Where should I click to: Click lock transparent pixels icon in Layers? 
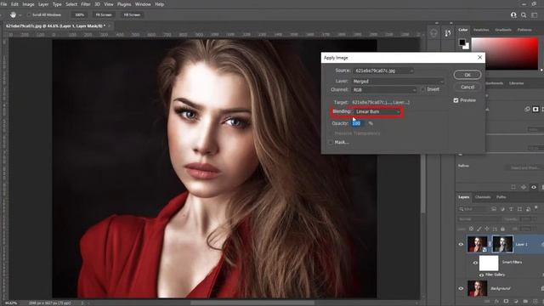pos(471,229)
